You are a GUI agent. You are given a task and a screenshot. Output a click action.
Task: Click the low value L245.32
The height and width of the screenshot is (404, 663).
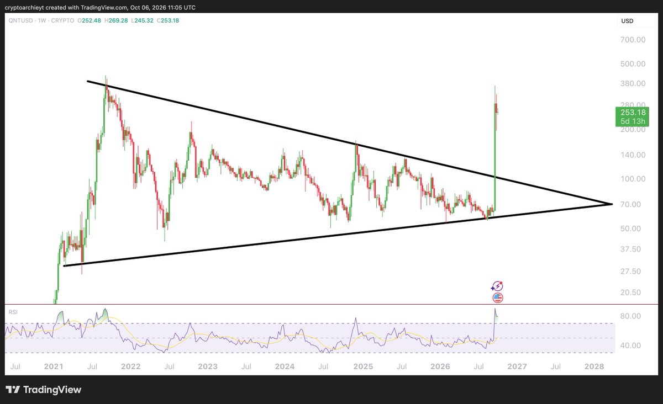[144, 20]
